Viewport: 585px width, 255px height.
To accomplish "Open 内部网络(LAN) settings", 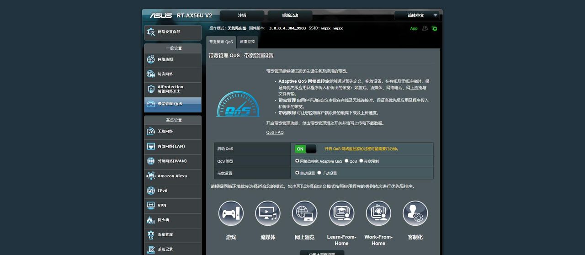I will 173,147.
